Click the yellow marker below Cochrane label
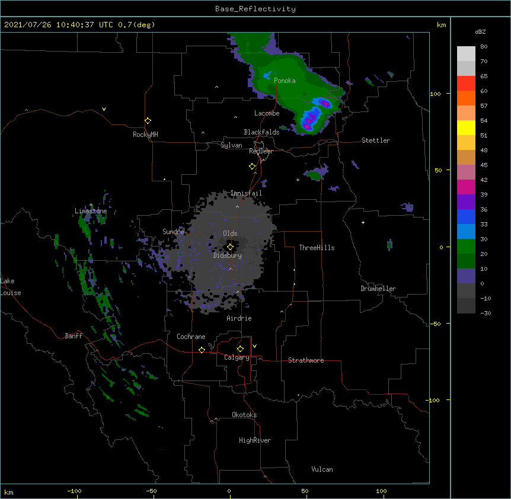511x499 pixels. coord(202,350)
